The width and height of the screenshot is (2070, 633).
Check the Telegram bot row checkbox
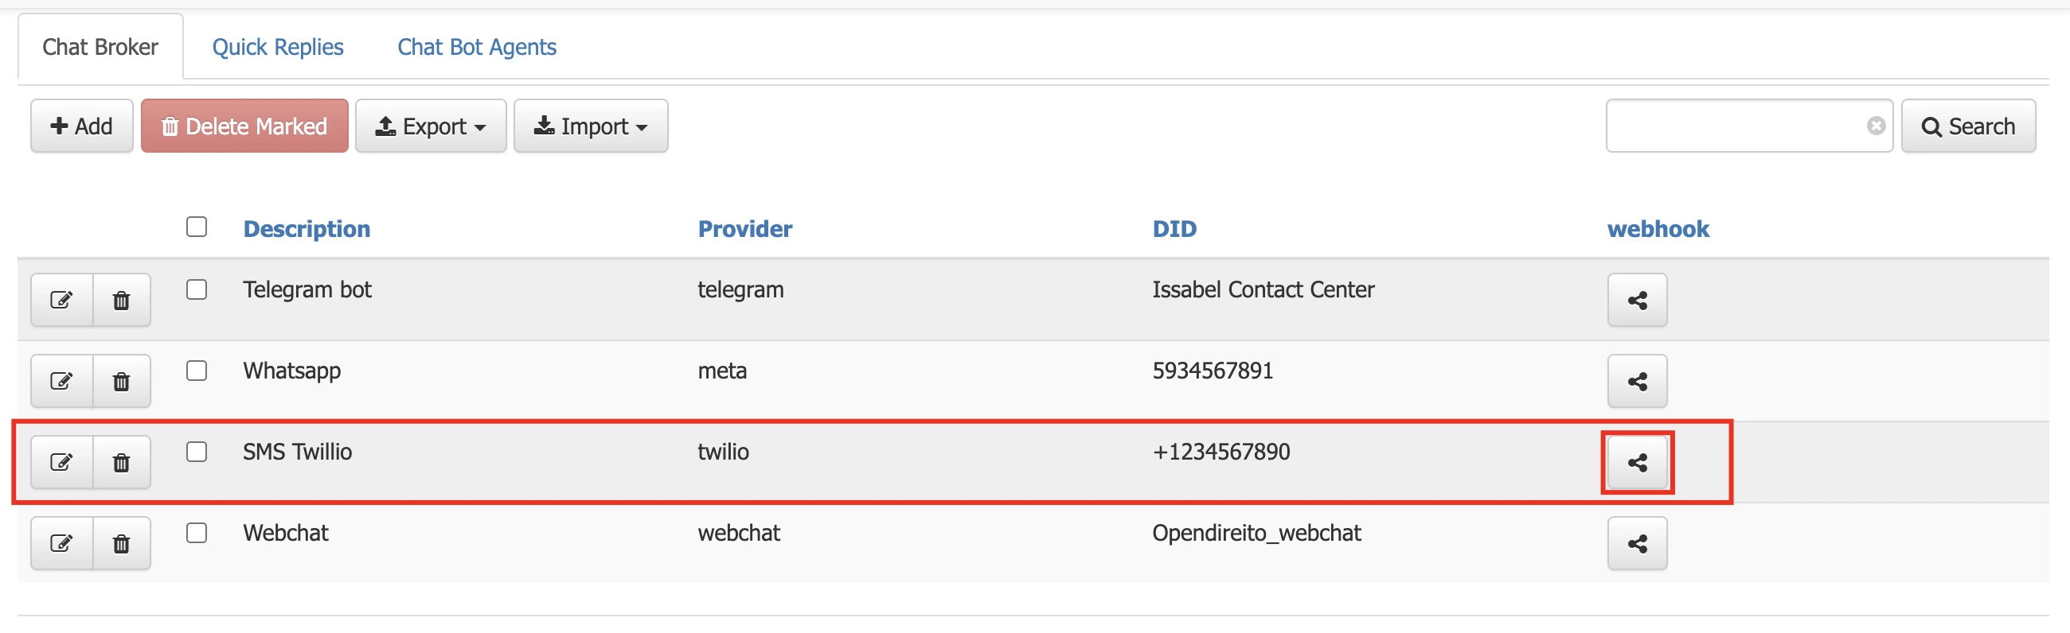point(196,289)
